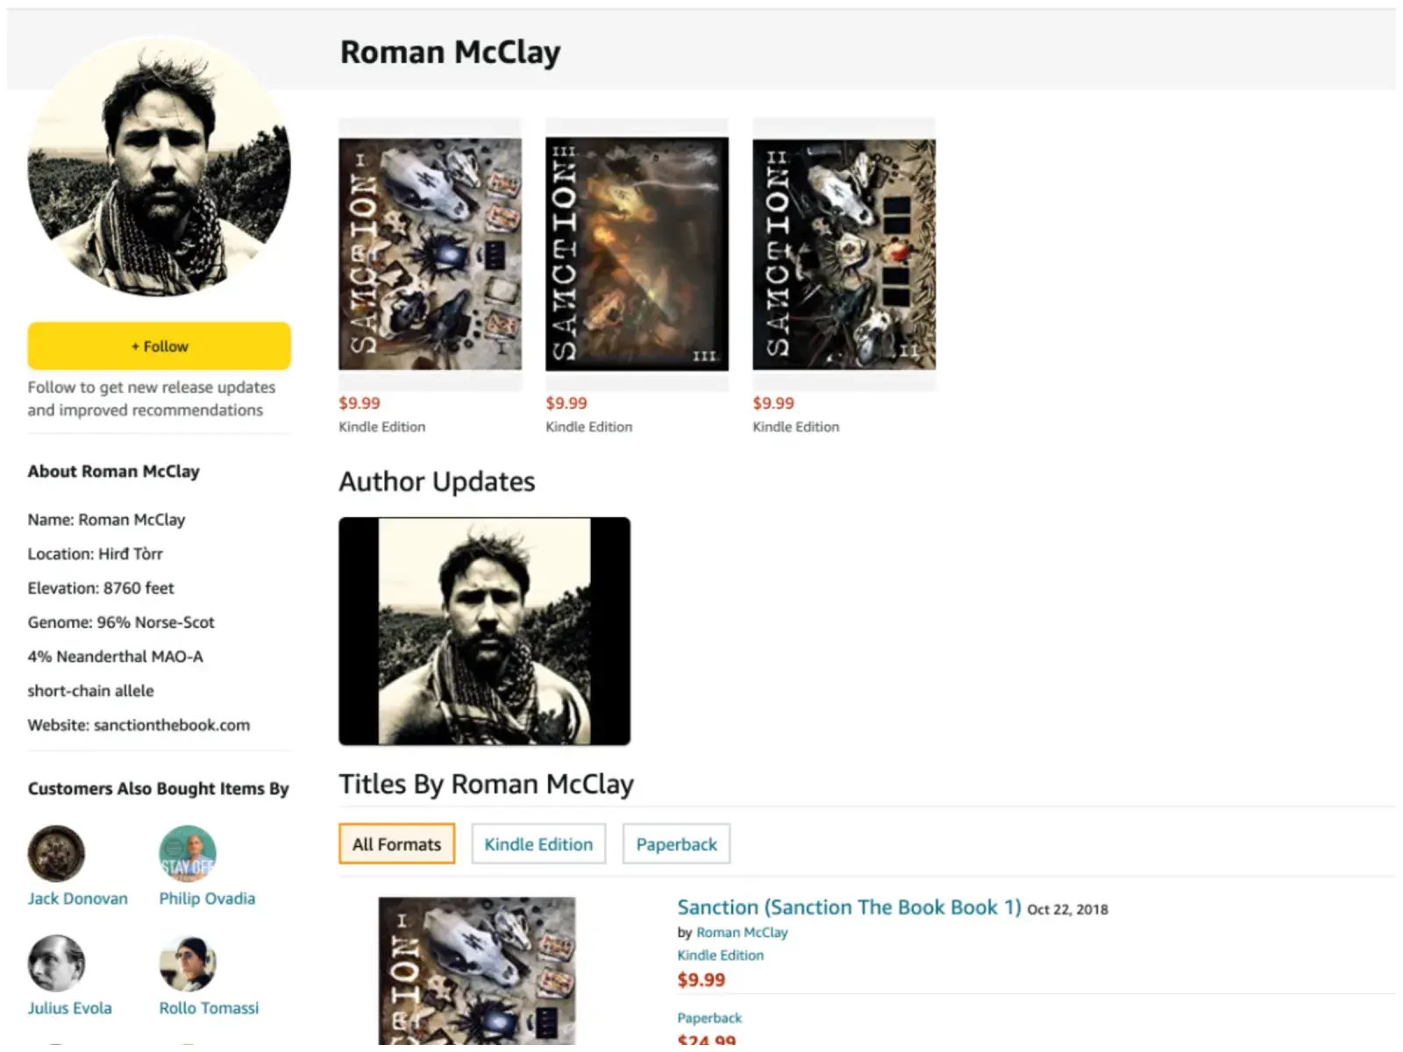Click Jack Donovan's round avatar icon
The width and height of the screenshot is (1403, 1052).
coord(56,853)
